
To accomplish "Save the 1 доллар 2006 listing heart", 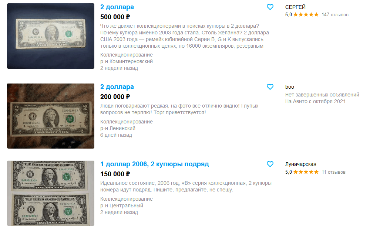I will [270, 164].
